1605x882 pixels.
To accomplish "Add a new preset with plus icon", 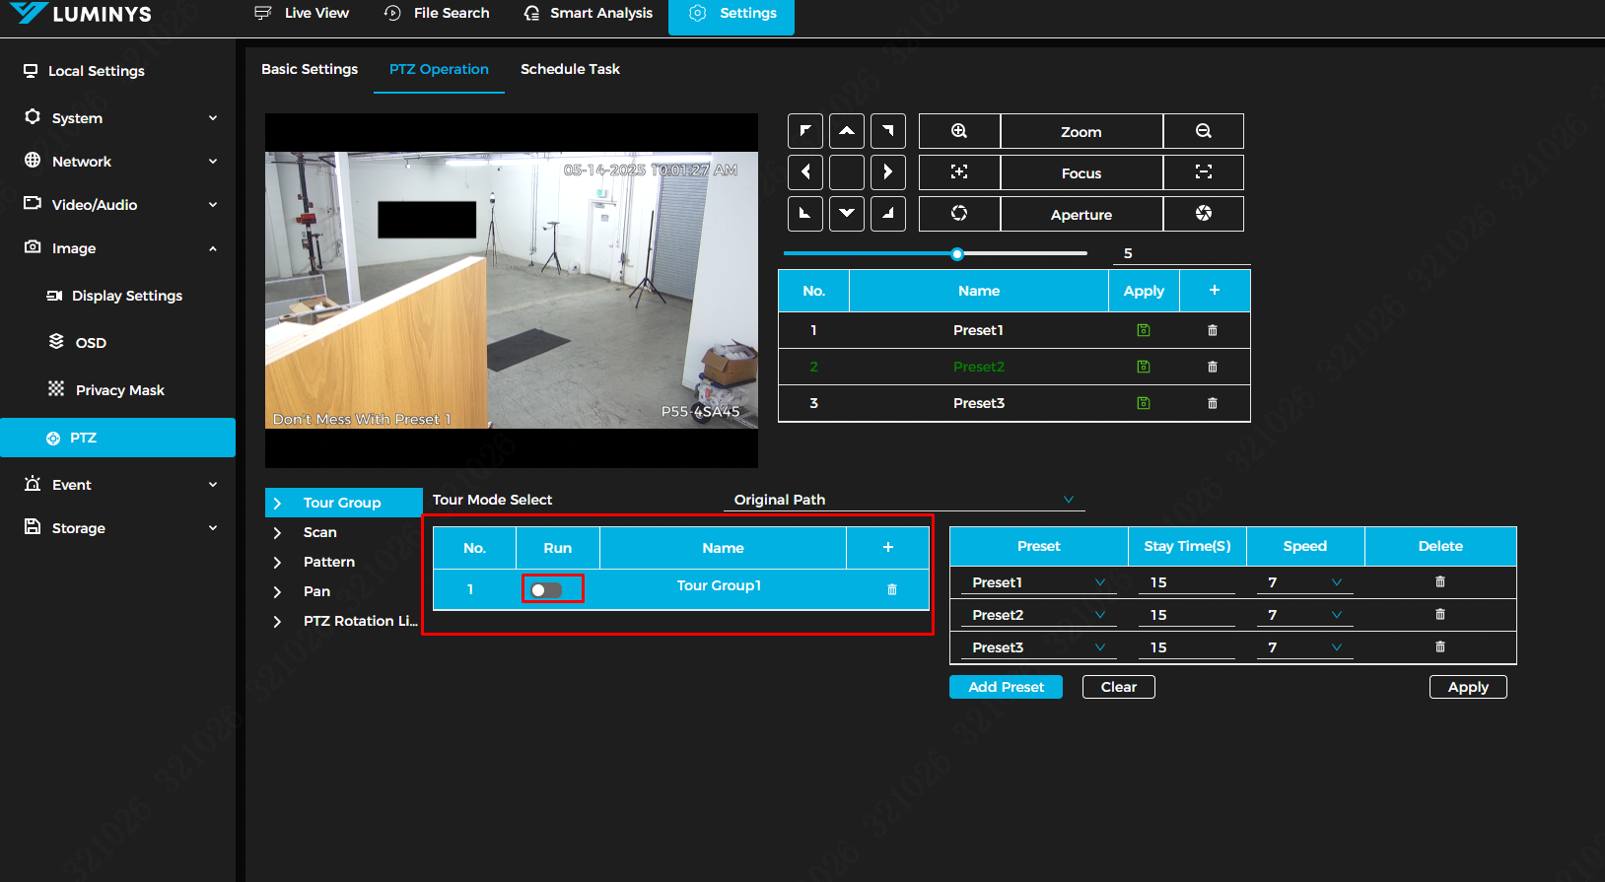I will pos(1214,291).
